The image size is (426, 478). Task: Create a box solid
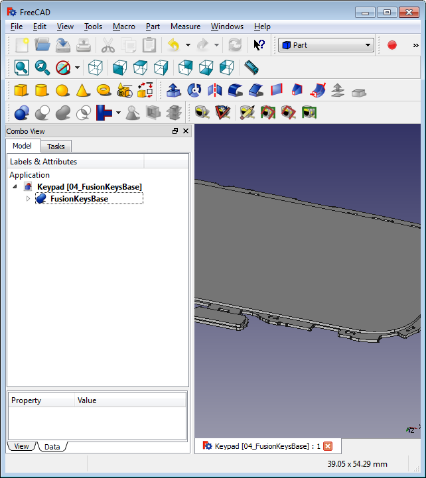coord(21,90)
